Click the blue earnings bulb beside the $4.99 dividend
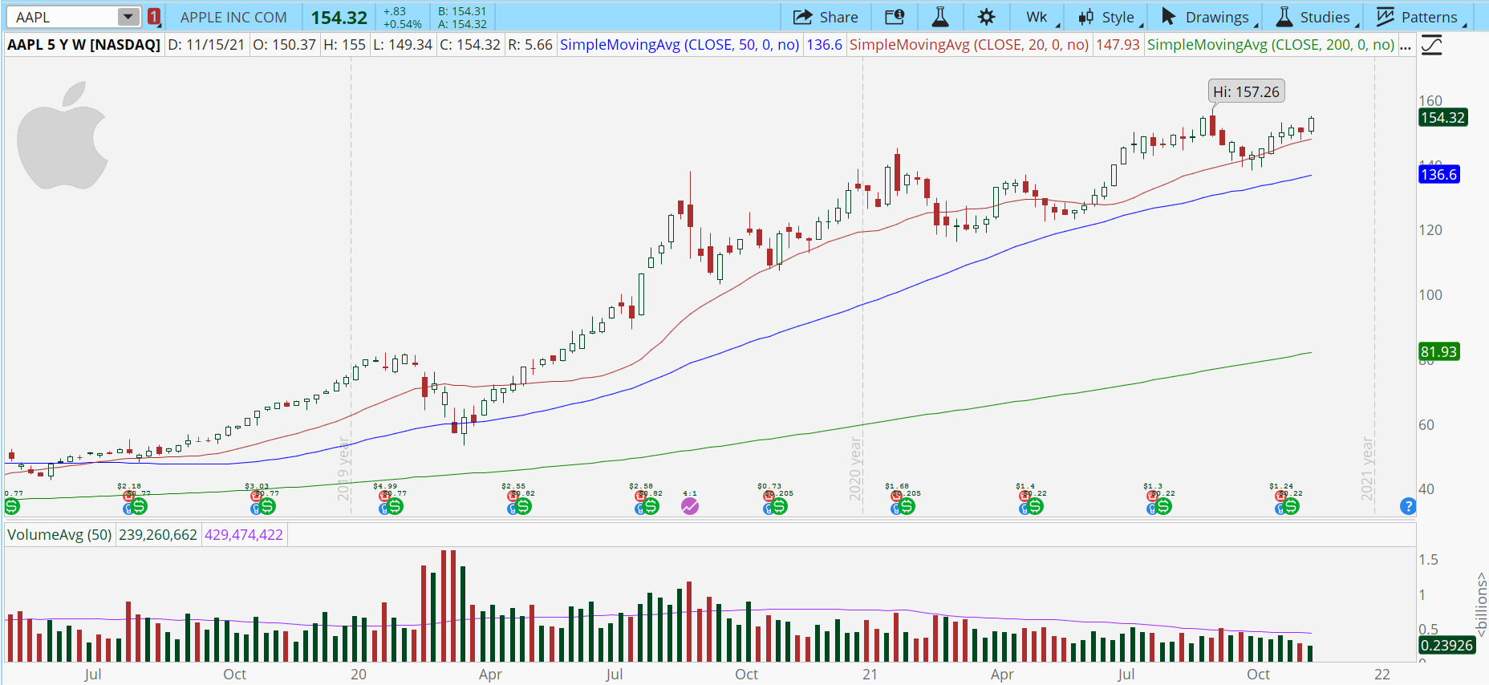The width and height of the screenshot is (1489, 685). click(384, 509)
